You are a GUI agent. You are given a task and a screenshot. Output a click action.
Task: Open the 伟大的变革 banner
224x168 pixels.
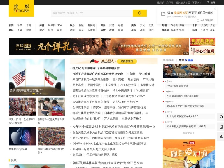[x=202, y=41]
